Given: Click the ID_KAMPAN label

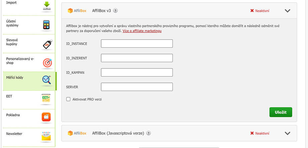Looking at the screenshot, I should (x=75, y=72).
